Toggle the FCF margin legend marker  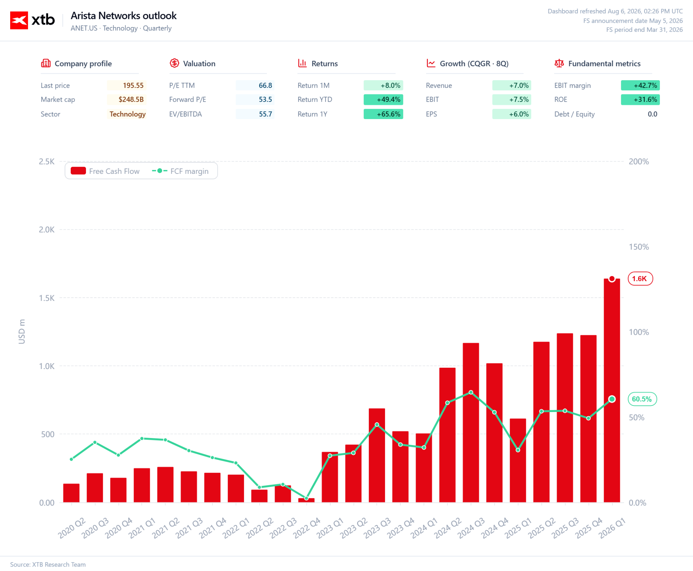160,171
